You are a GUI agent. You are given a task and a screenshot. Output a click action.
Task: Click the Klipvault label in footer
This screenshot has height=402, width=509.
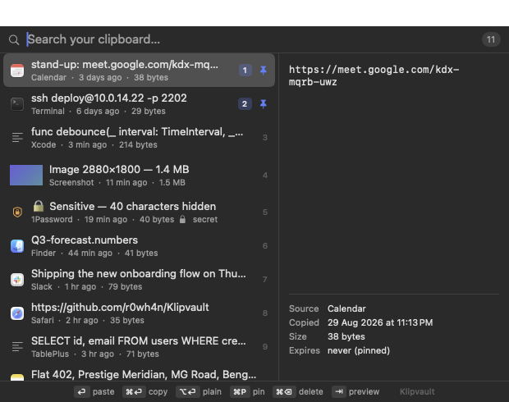pyautogui.click(x=417, y=391)
